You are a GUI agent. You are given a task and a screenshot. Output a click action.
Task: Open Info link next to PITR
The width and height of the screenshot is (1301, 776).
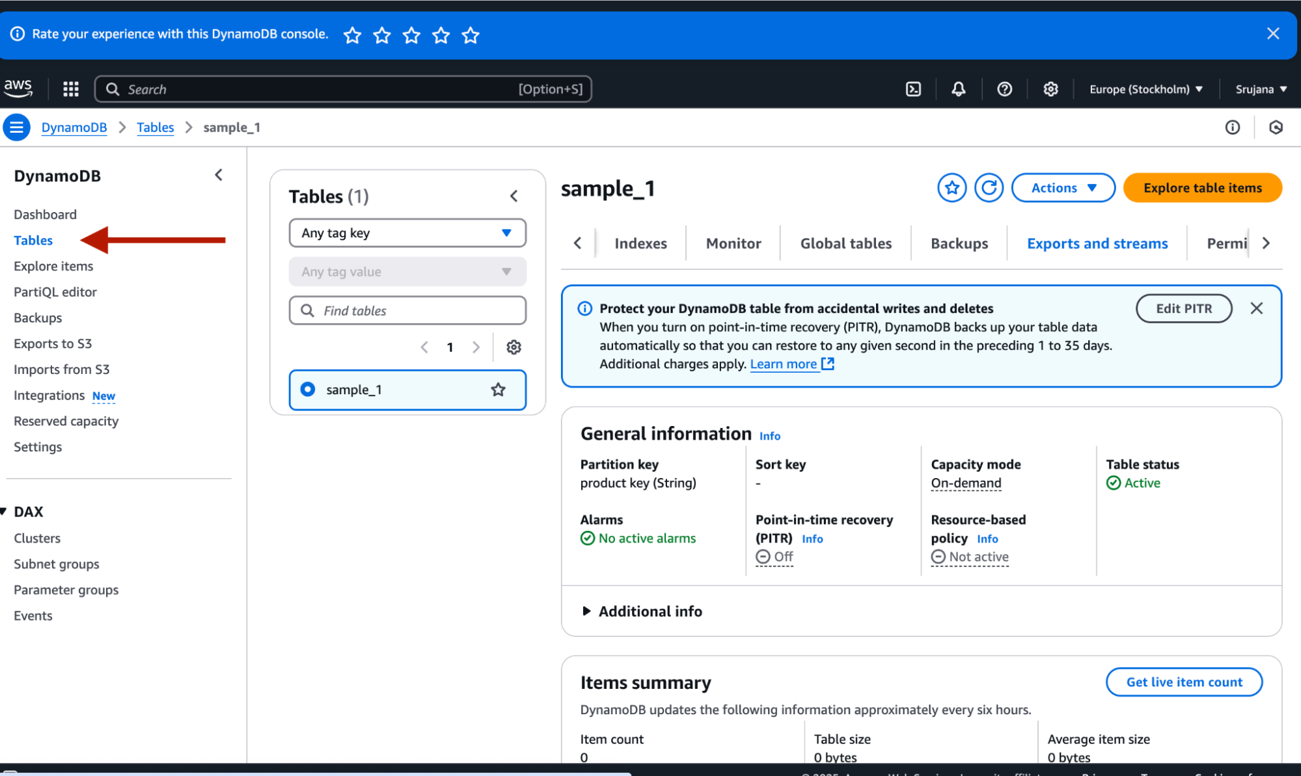pos(812,539)
